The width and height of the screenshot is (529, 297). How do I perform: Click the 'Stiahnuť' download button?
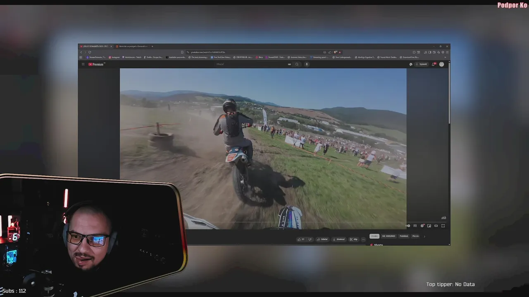(x=339, y=239)
